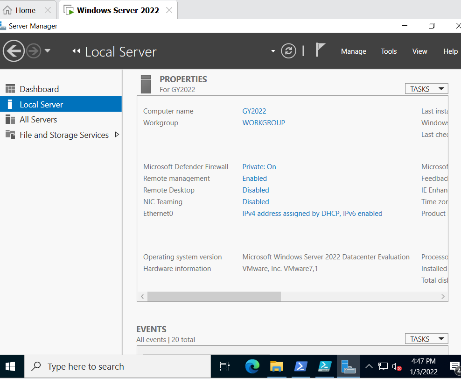Open the first PowerShell taskbar icon
Screen dimensions: 461x379
pyautogui.click(x=300, y=367)
